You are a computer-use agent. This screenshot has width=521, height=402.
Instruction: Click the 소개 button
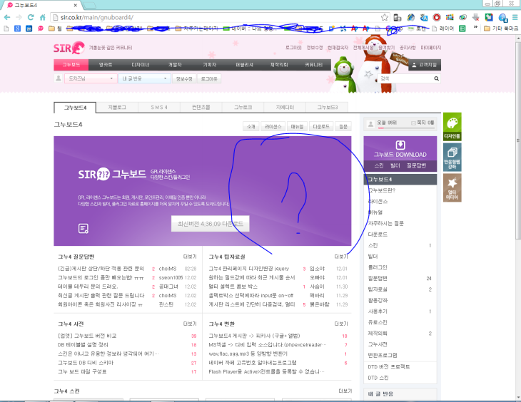click(251, 126)
